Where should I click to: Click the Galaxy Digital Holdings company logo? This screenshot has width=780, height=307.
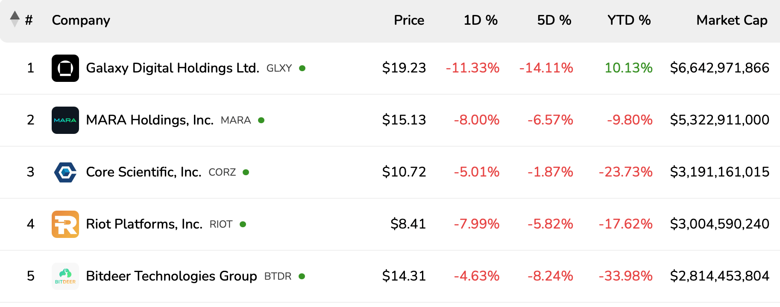[x=65, y=68]
